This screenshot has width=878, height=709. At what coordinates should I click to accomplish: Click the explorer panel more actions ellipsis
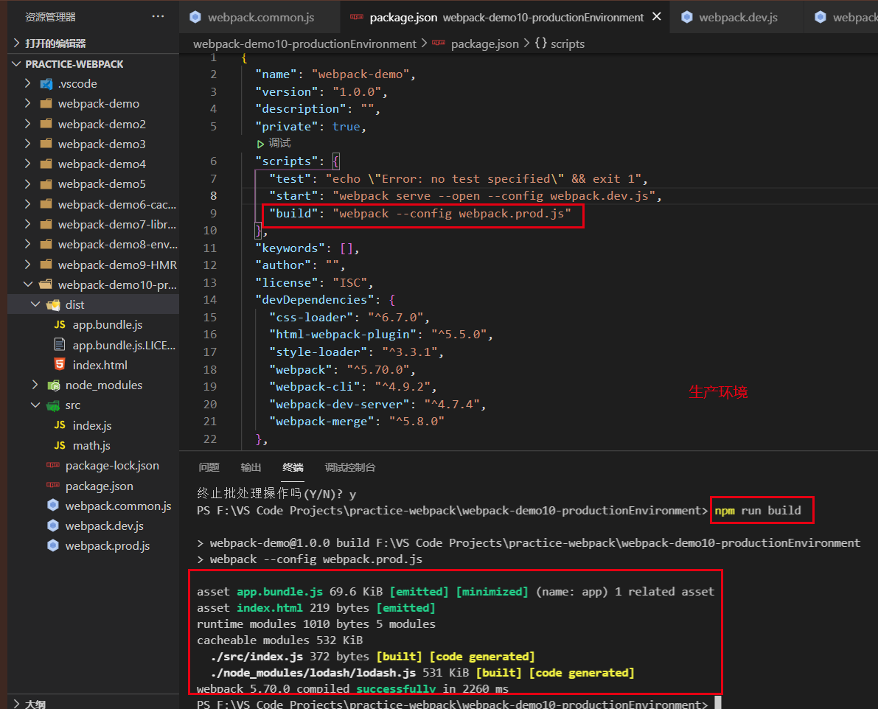click(158, 16)
